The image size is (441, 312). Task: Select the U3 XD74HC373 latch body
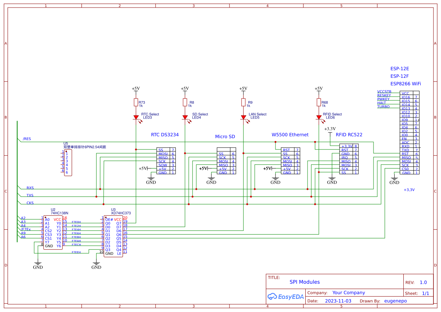(113, 237)
